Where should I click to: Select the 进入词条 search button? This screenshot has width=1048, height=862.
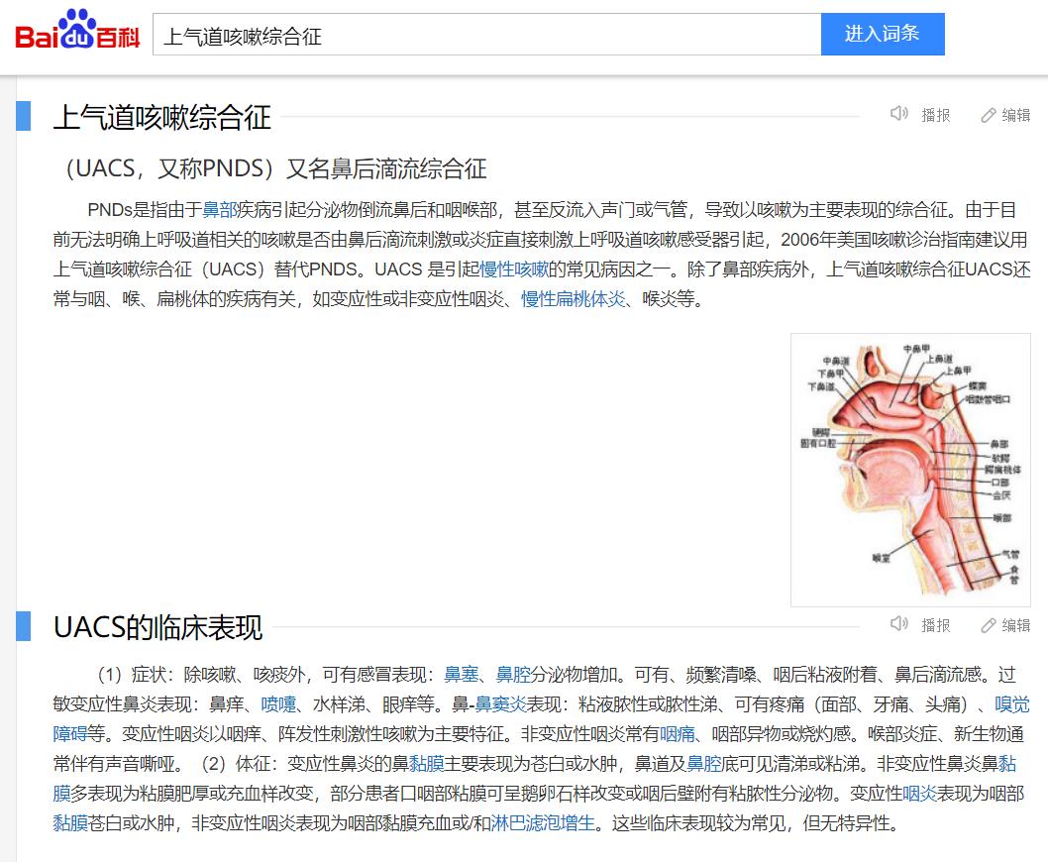point(882,33)
